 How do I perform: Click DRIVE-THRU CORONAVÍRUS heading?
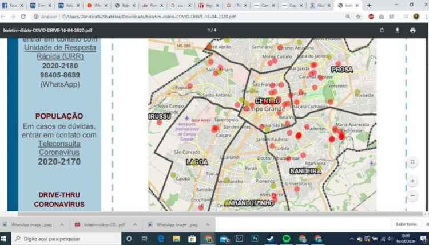[59, 199]
